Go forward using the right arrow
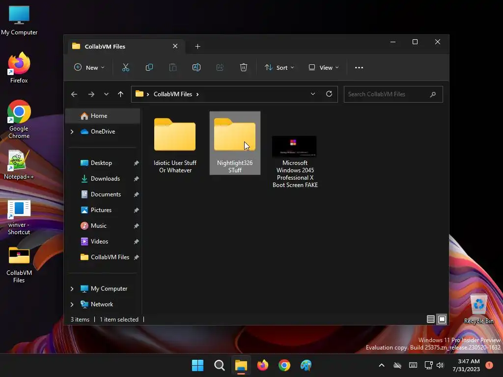The width and height of the screenshot is (503, 377). coord(91,94)
